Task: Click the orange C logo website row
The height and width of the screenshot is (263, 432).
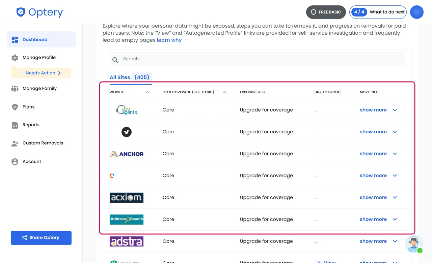Action: pos(112,176)
